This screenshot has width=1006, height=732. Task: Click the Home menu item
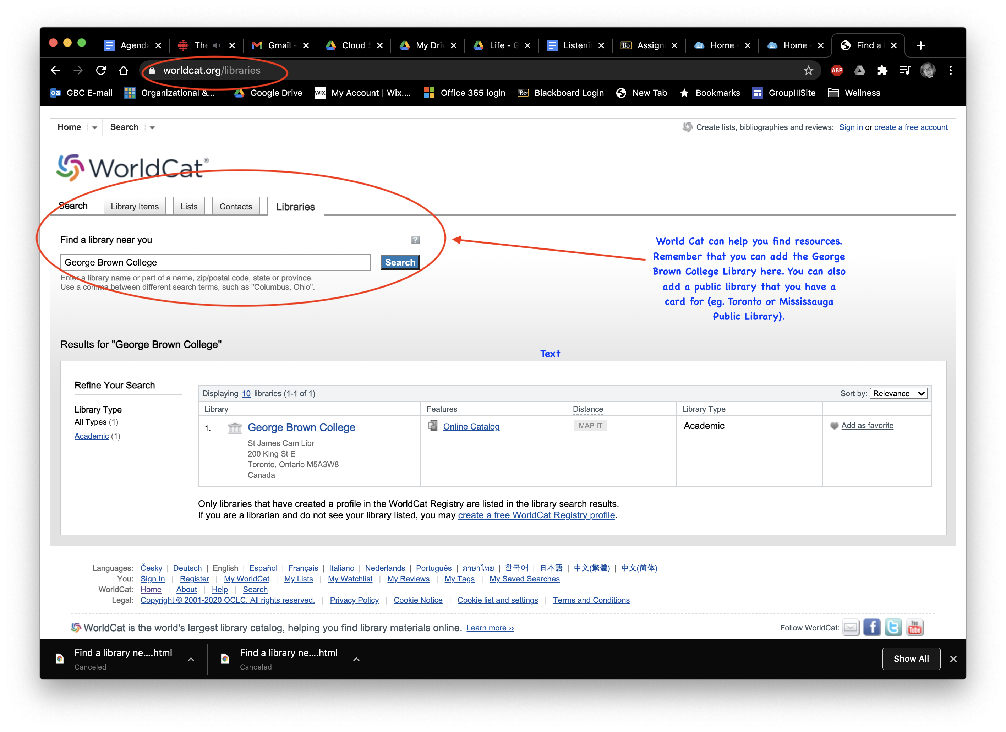pyautogui.click(x=69, y=127)
